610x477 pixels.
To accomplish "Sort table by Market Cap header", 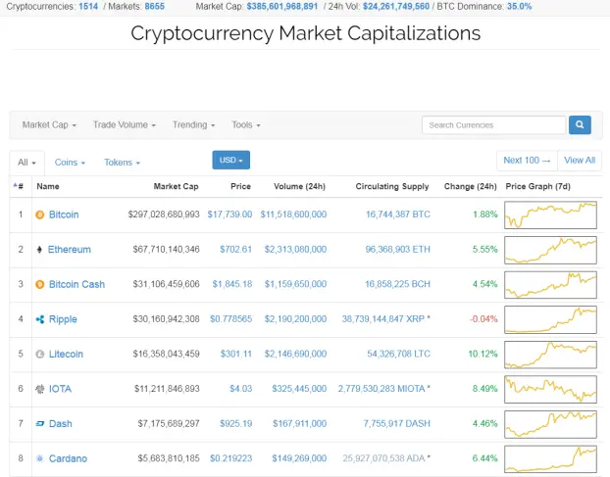I will click(177, 186).
